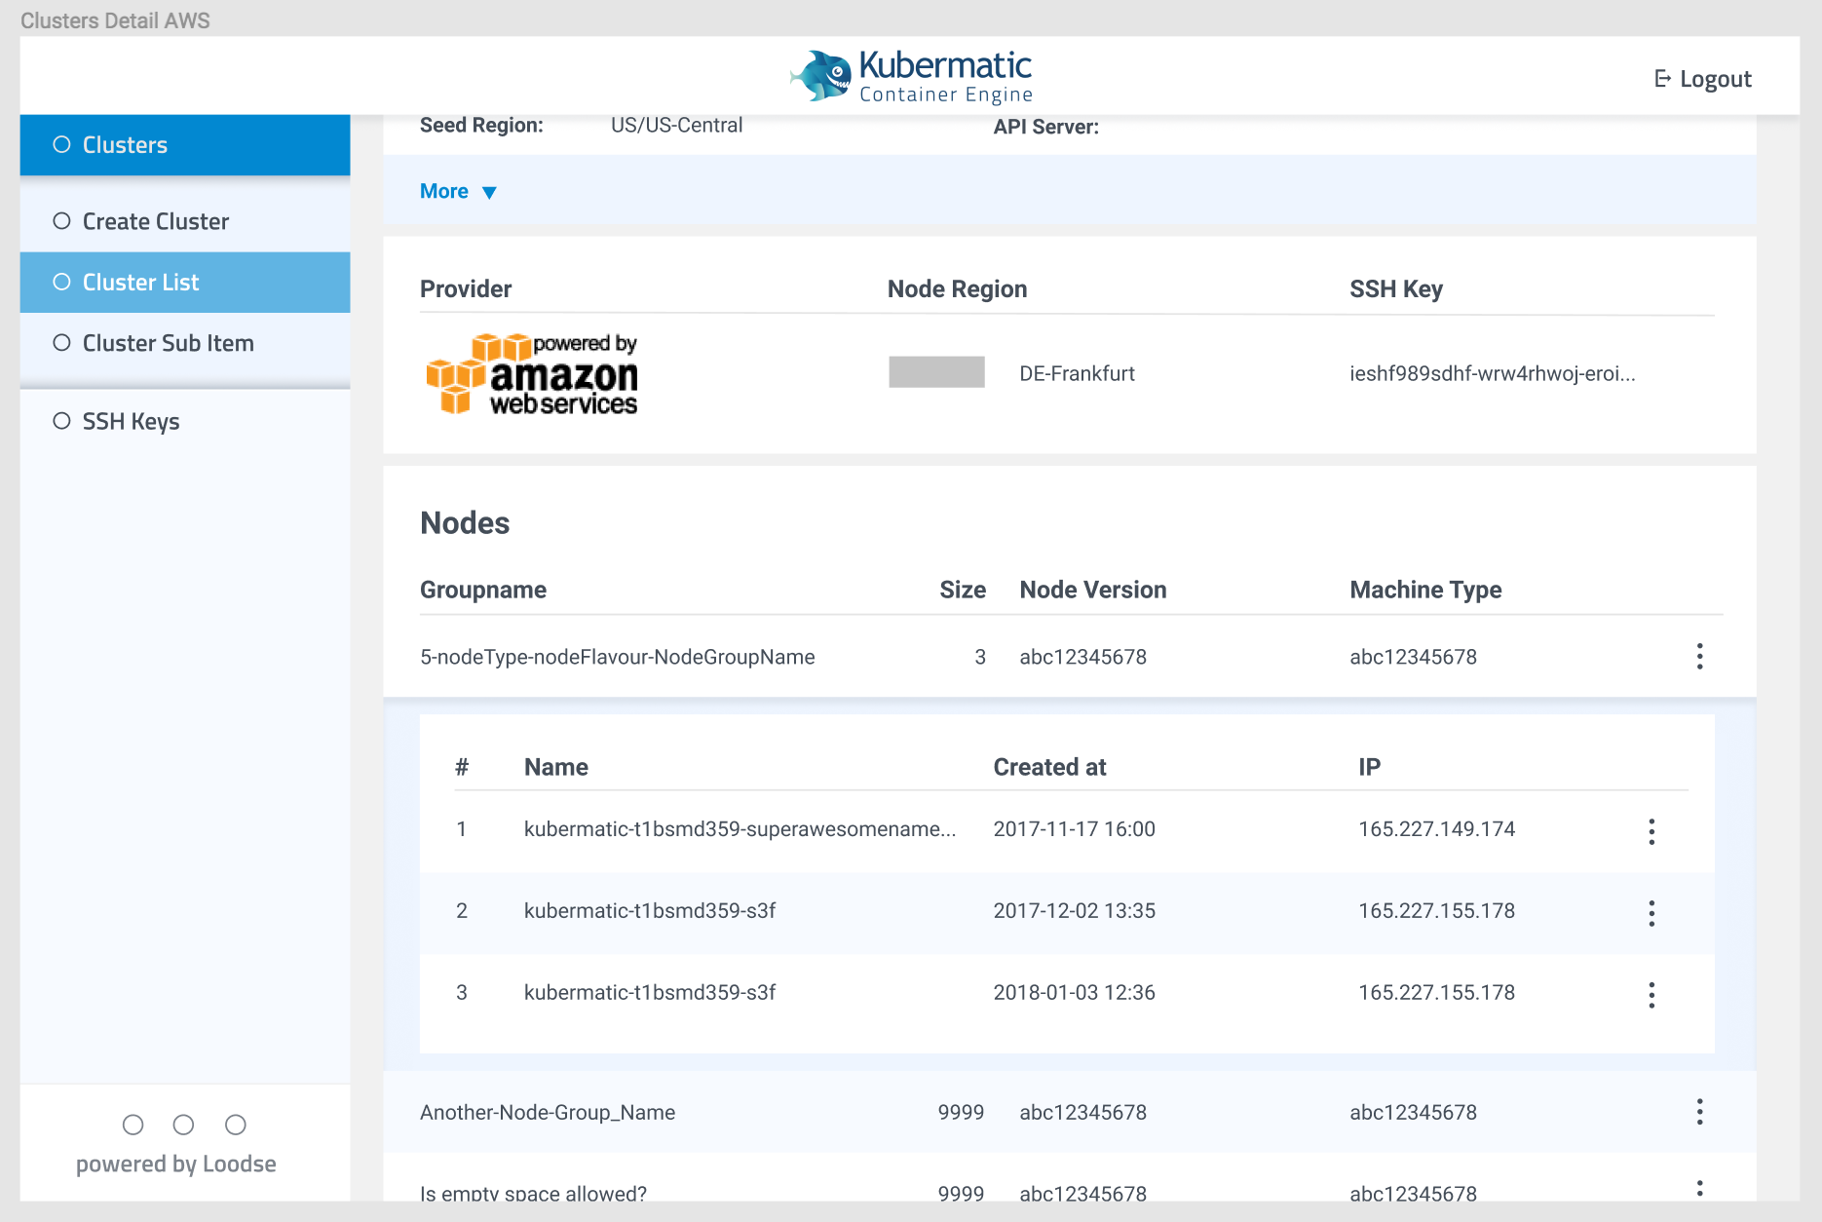Open the kebab menu for Another-Node-Group_Name

click(x=1699, y=1112)
